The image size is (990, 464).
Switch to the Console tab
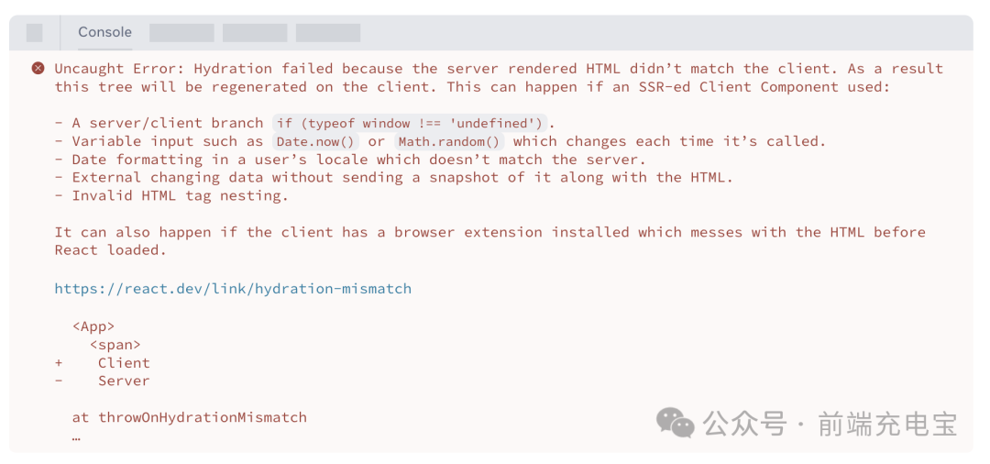[104, 32]
